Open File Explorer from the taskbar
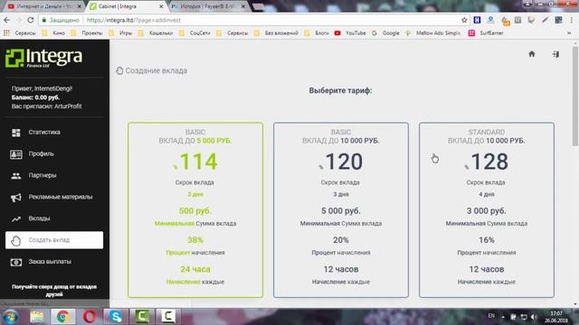The height and width of the screenshot is (325, 579). click(36, 317)
